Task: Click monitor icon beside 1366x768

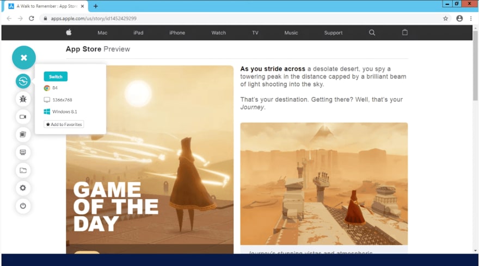Action: (x=47, y=100)
